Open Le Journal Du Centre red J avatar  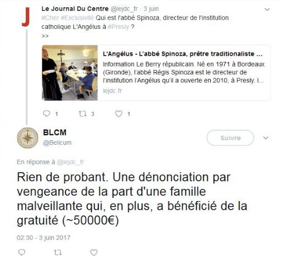(x=26, y=17)
